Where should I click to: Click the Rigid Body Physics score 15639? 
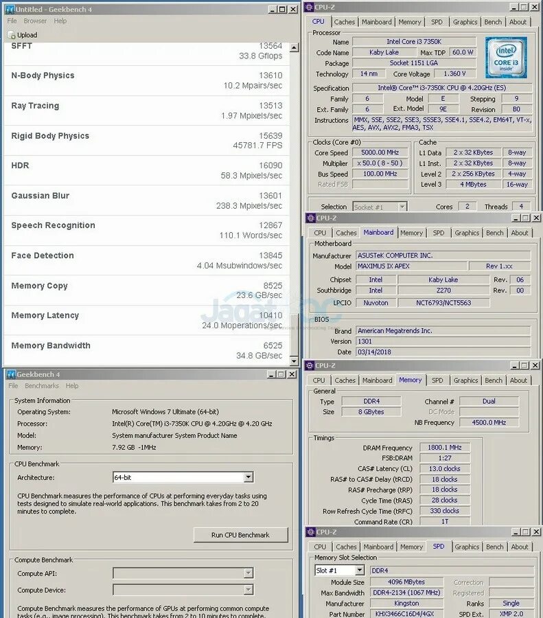click(x=270, y=135)
